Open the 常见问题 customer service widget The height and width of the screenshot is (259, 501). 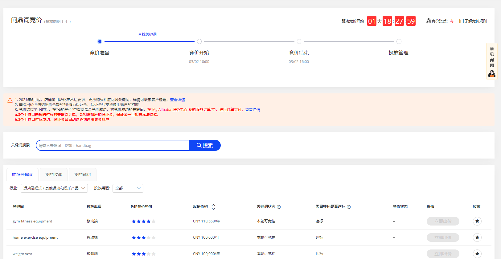tap(492, 61)
